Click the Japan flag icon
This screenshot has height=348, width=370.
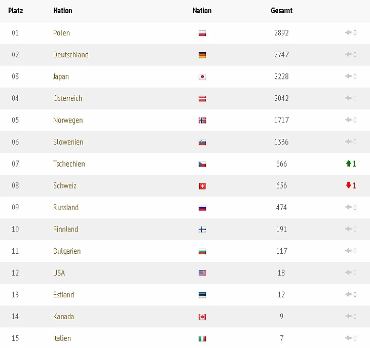[x=202, y=77]
